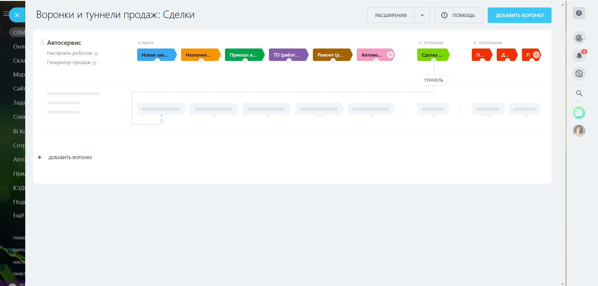The image size is (598, 286).
Task: Open the green feed icon in right sidebar
Action: [579, 113]
